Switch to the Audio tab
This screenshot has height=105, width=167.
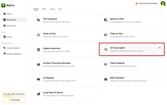click(x=52, y=9)
